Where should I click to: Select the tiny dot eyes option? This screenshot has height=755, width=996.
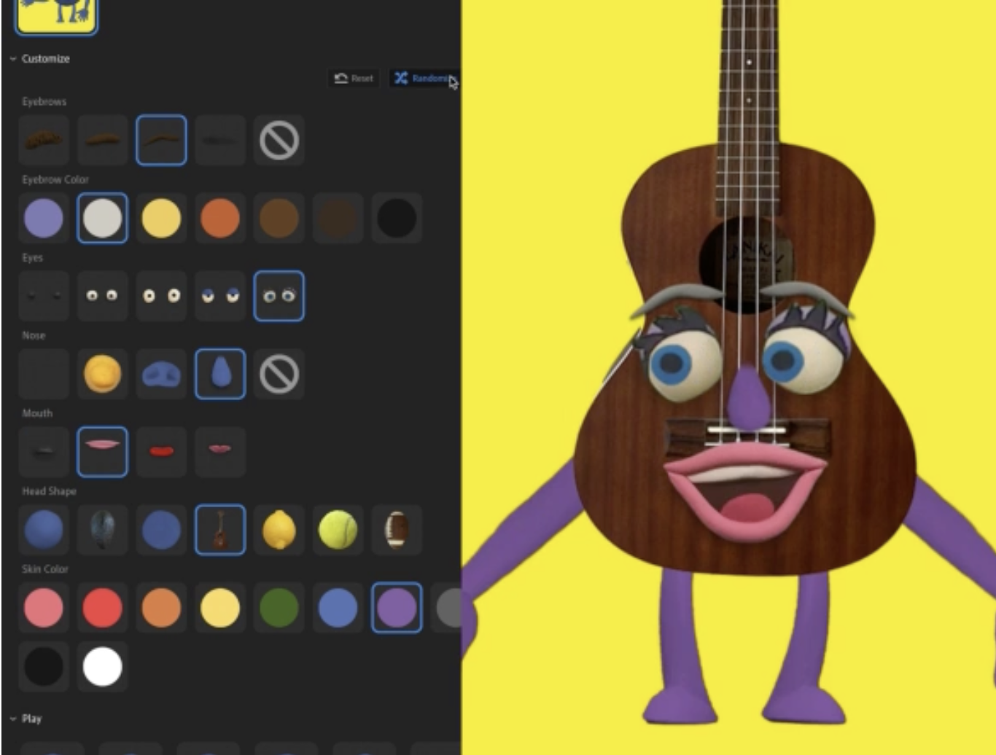click(x=44, y=296)
